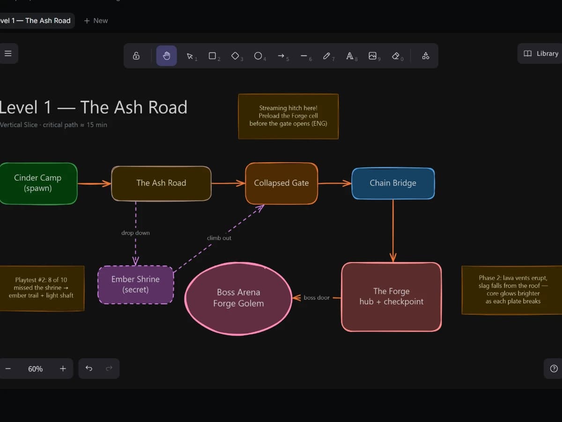Click the Vertical Slice critical path subtitle
The height and width of the screenshot is (422, 562).
coord(53,125)
